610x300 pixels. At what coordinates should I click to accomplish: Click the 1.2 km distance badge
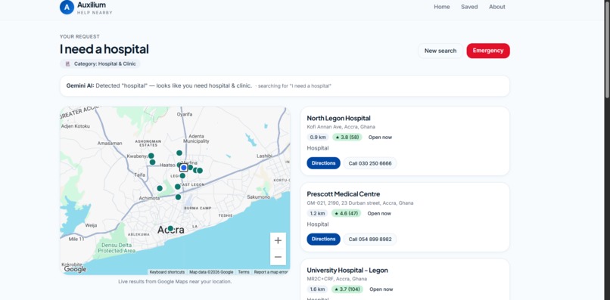[x=317, y=213]
